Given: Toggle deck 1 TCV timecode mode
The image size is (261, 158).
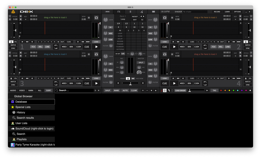Looking at the screenshot, I should click(x=33, y=47).
